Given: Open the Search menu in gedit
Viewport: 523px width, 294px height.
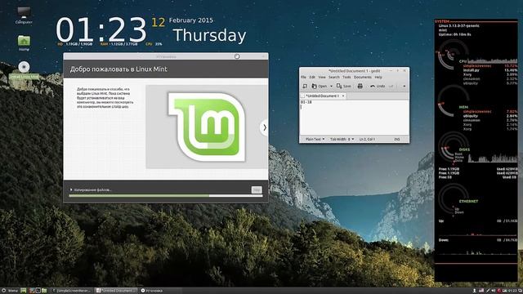Looking at the screenshot, I should click(334, 77).
